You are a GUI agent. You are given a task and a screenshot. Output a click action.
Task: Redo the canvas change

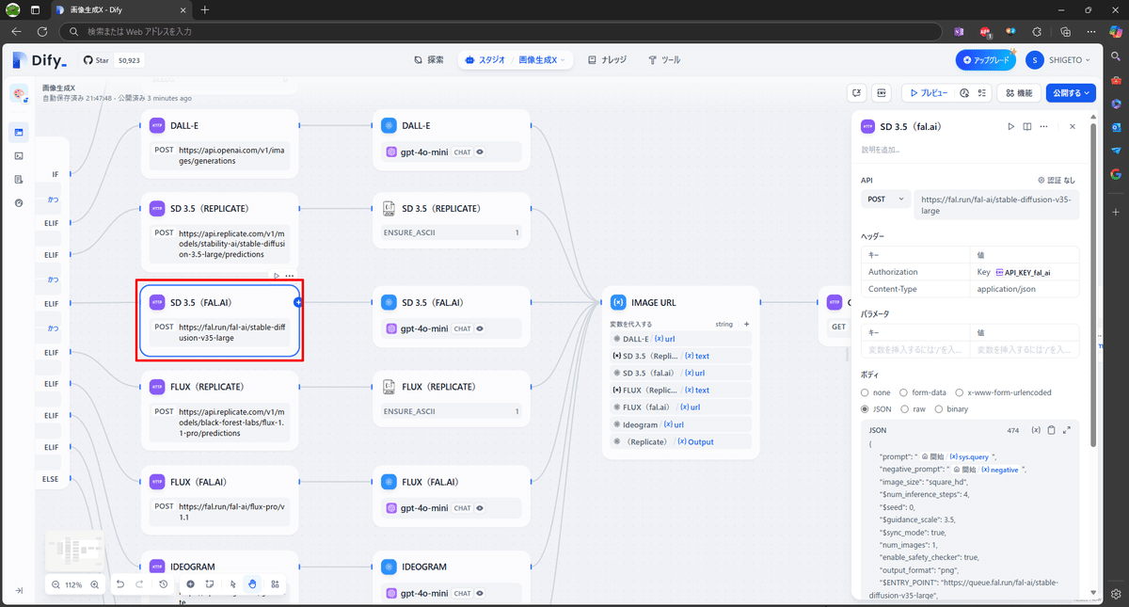pos(140,584)
